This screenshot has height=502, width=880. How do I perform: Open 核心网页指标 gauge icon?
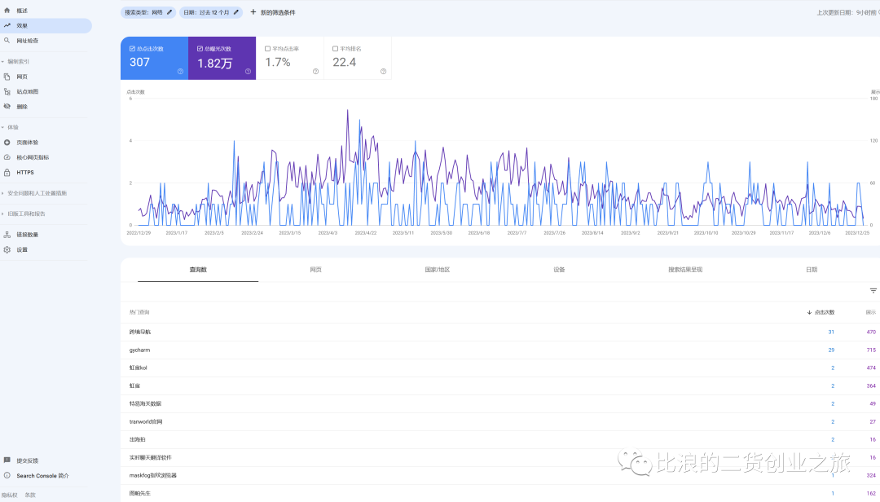click(7, 157)
